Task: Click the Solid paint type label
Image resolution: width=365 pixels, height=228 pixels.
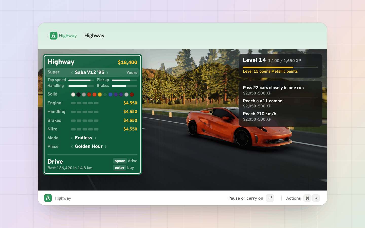Action: click(x=52, y=94)
